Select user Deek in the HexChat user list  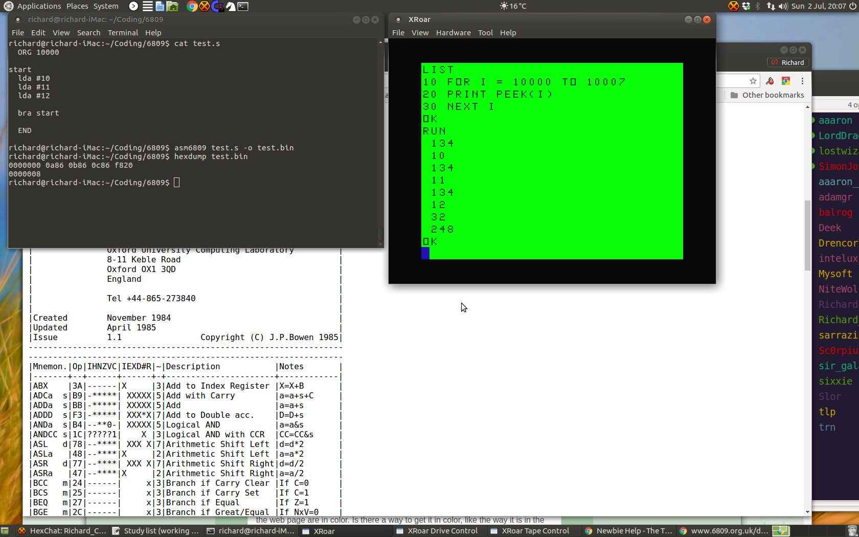829,228
